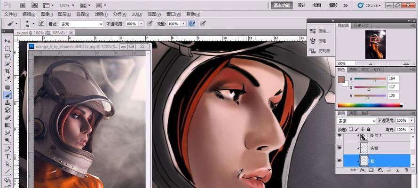
Task: Add a layer style (fx)
Action: 363,170
